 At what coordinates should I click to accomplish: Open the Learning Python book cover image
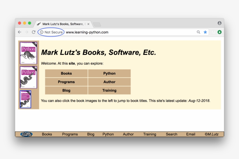pos(28,53)
